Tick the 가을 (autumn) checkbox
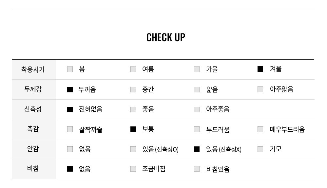327x188 pixels. click(x=197, y=69)
